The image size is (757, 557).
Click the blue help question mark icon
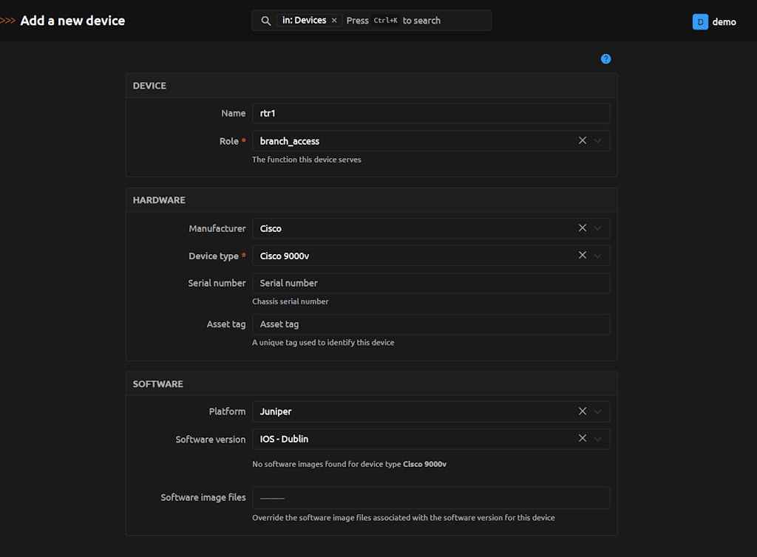605,59
